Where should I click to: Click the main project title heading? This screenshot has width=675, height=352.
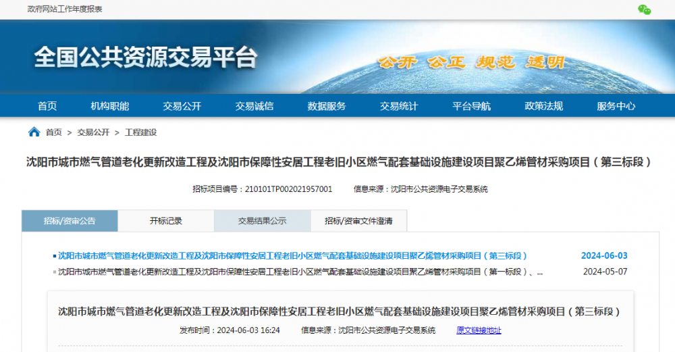339,162
